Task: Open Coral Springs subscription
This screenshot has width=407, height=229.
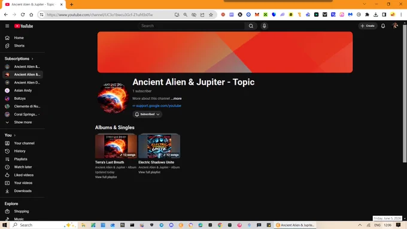Action: [x=22, y=114]
